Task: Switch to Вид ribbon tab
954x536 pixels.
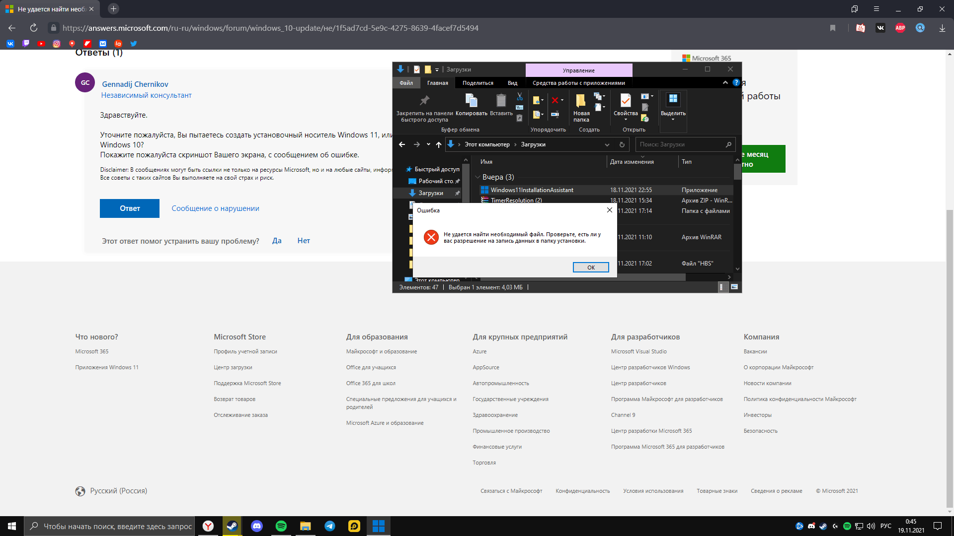Action: [x=512, y=83]
